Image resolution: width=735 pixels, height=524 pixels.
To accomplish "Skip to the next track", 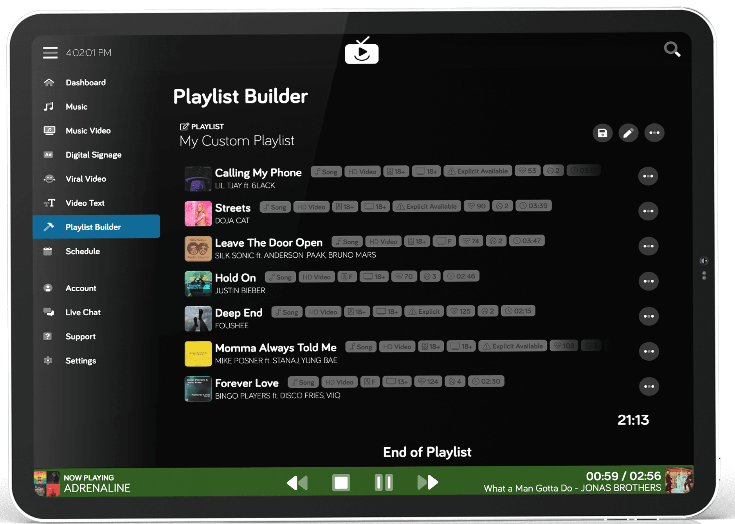I will tap(427, 482).
